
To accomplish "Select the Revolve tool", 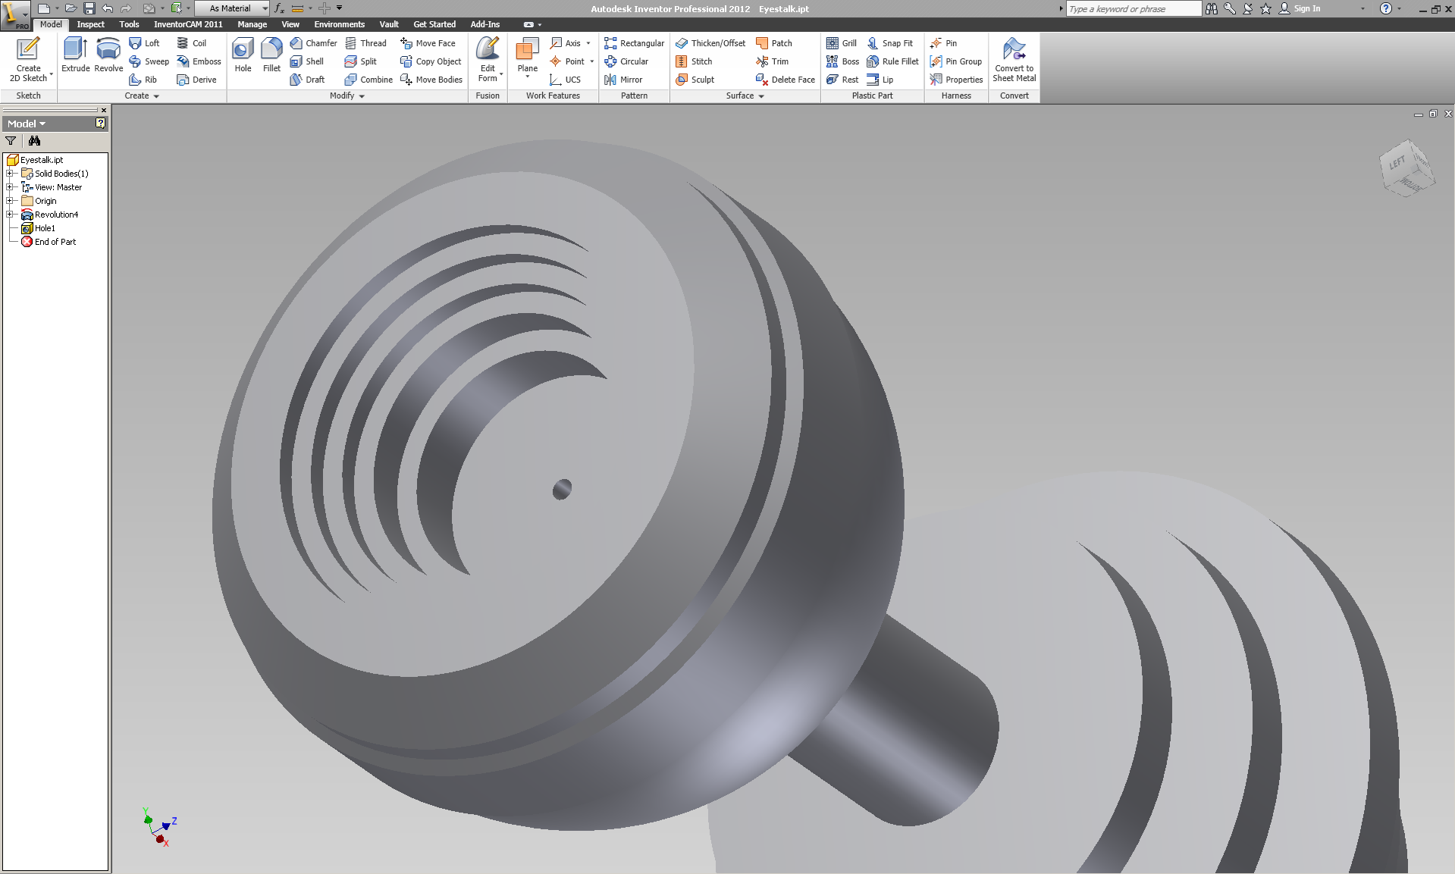I will (x=108, y=55).
